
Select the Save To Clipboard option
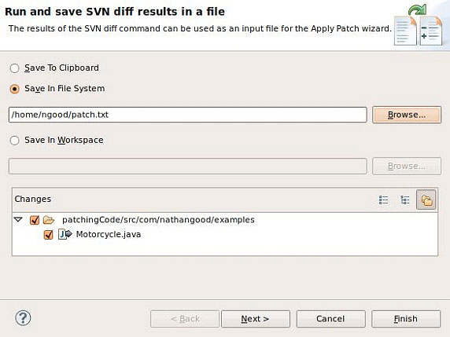(15, 68)
